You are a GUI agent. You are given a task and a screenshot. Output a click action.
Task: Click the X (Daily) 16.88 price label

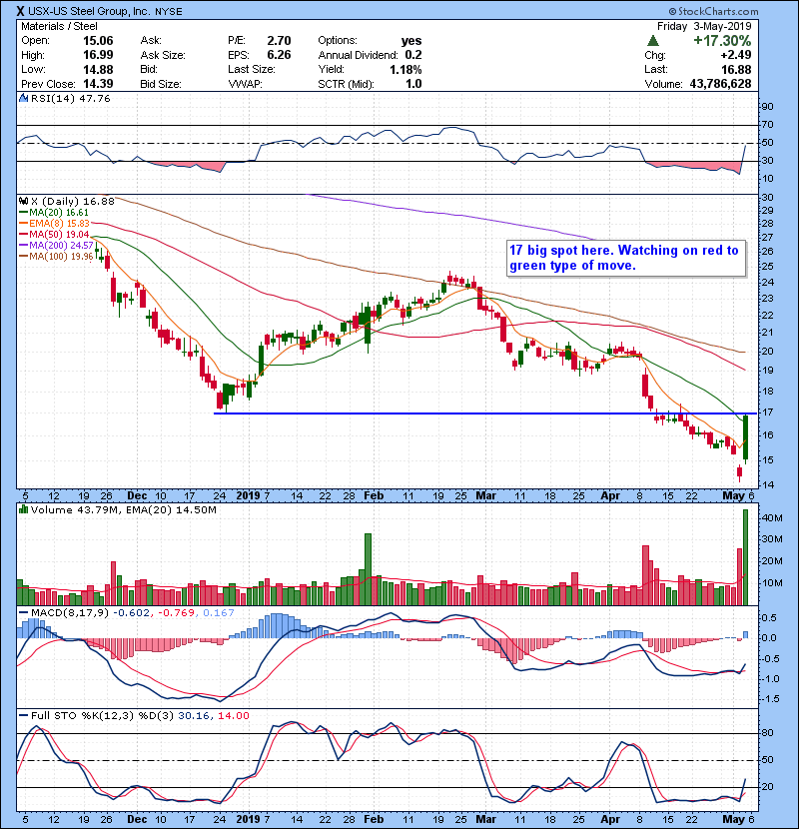(73, 201)
